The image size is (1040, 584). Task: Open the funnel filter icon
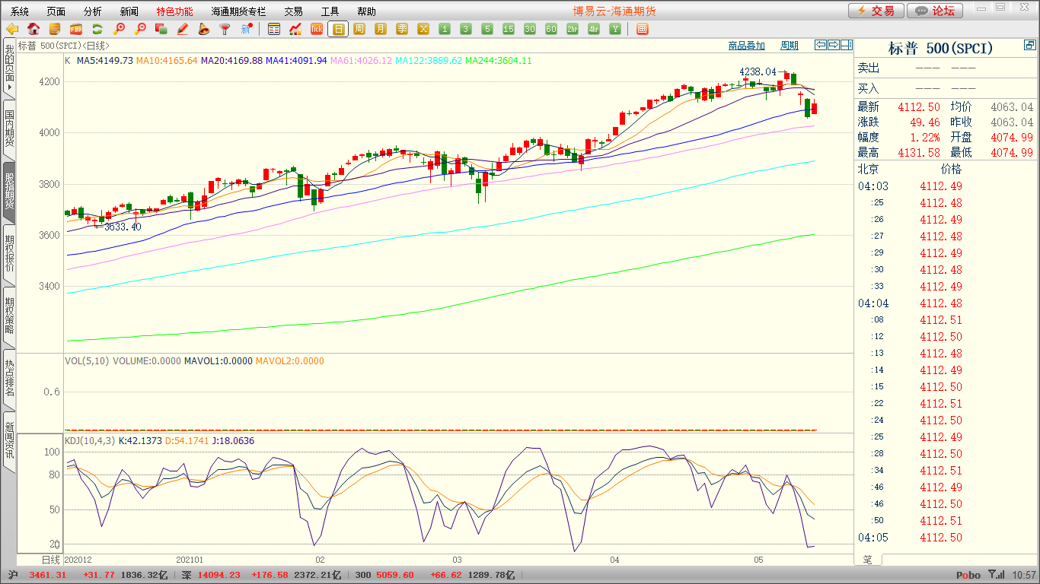(225, 29)
